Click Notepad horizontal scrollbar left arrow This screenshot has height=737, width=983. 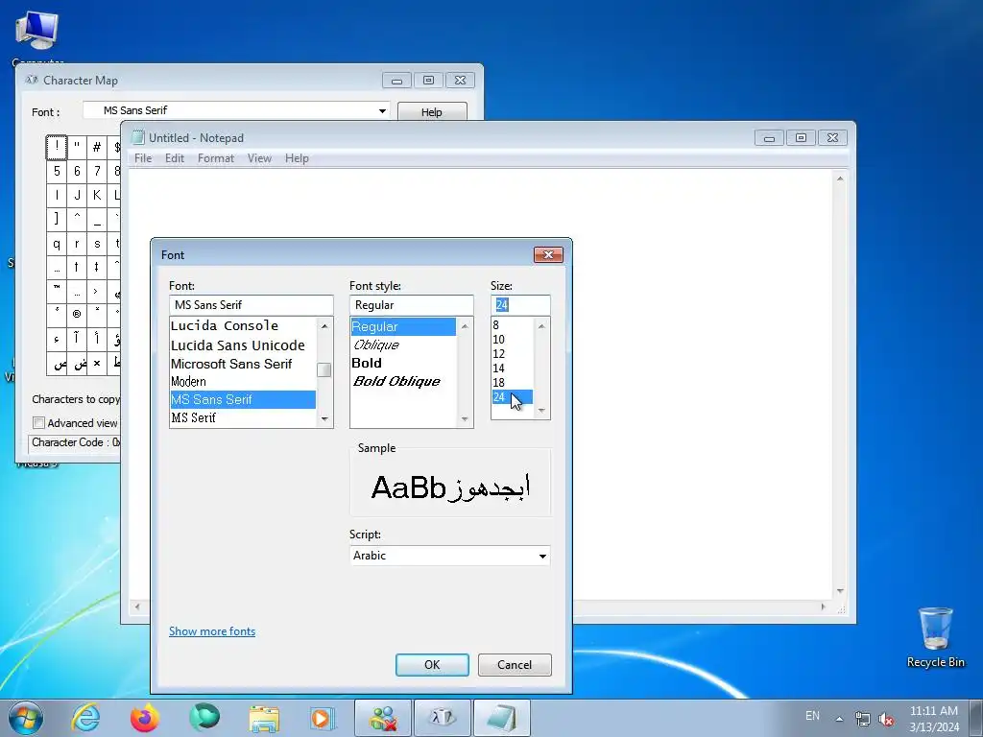click(x=137, y=606)
